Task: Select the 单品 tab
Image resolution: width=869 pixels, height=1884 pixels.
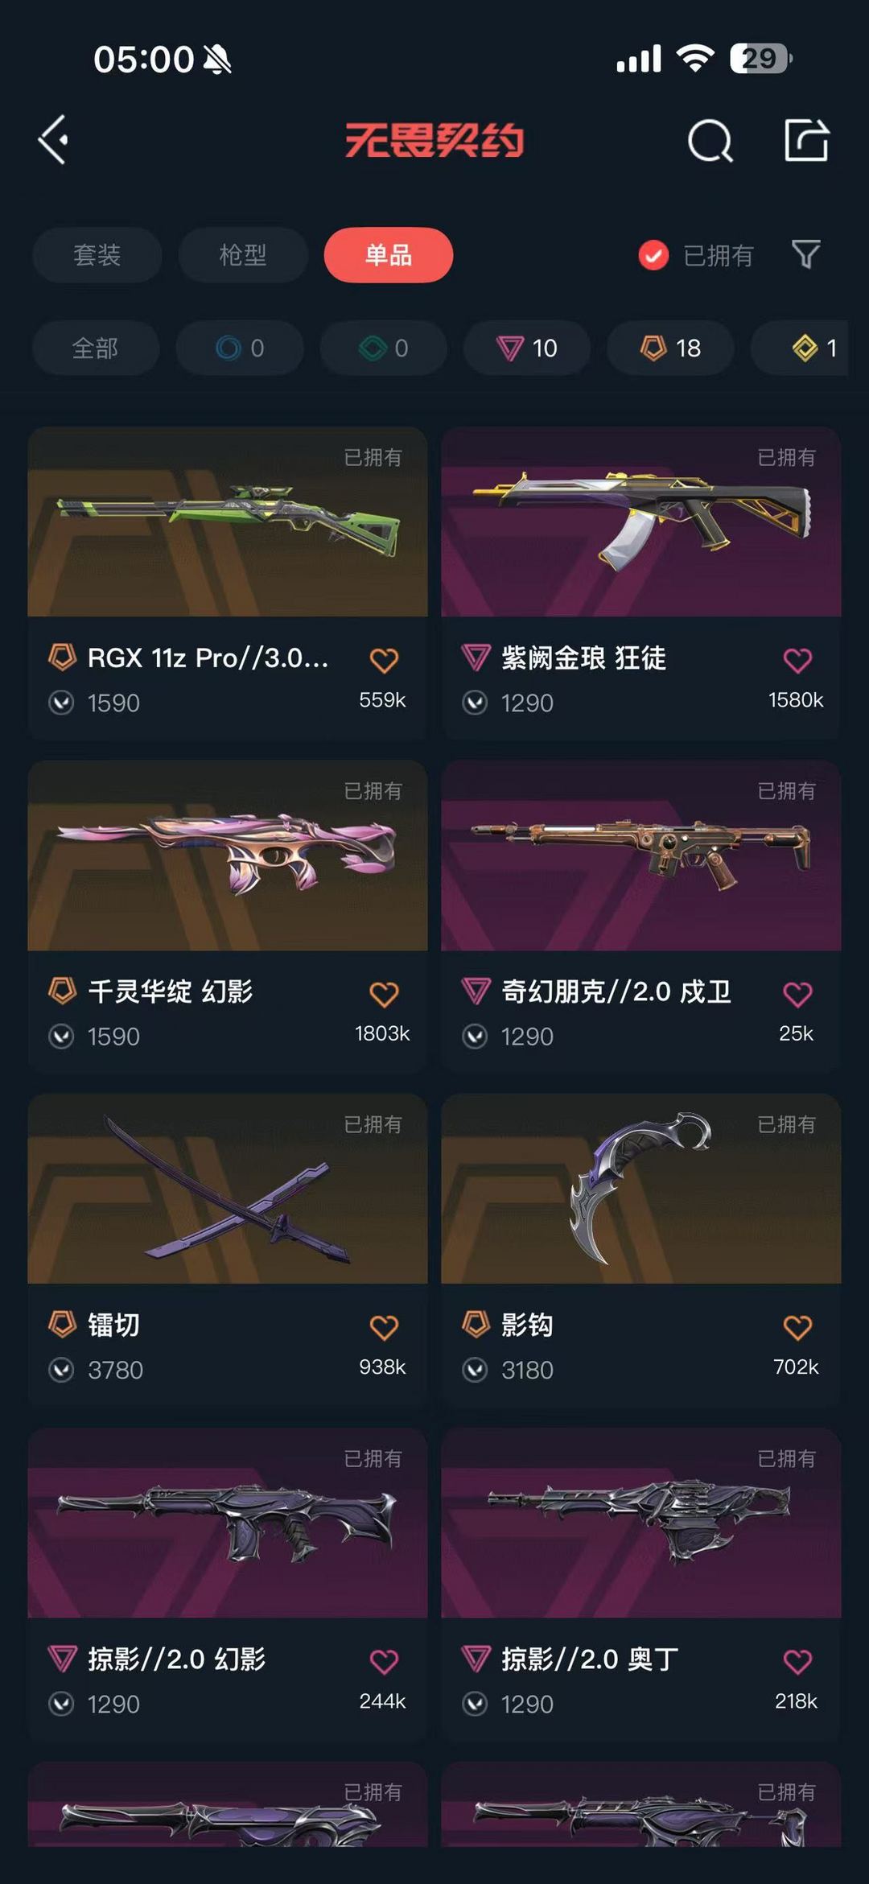Action: pos(389,255)
